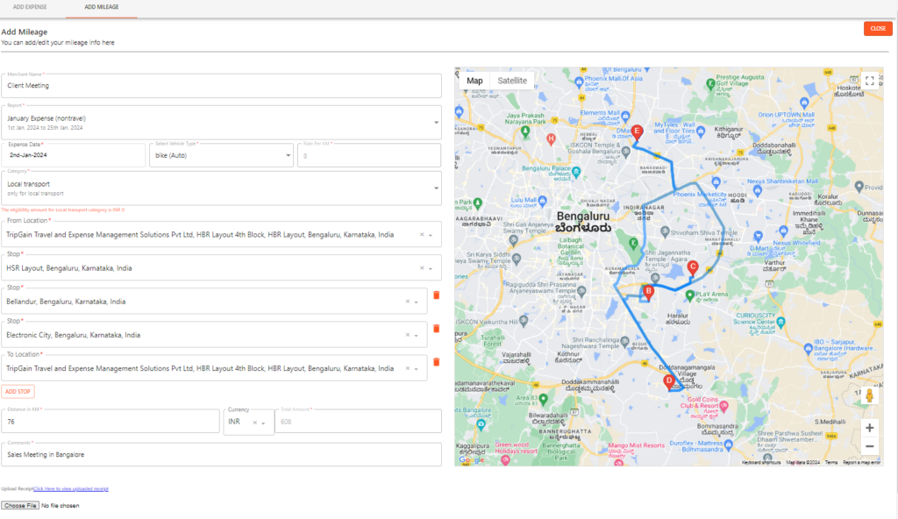The image size is (898, 519).
Task: Clear the INR currency selection
Action: pos(255,423)
